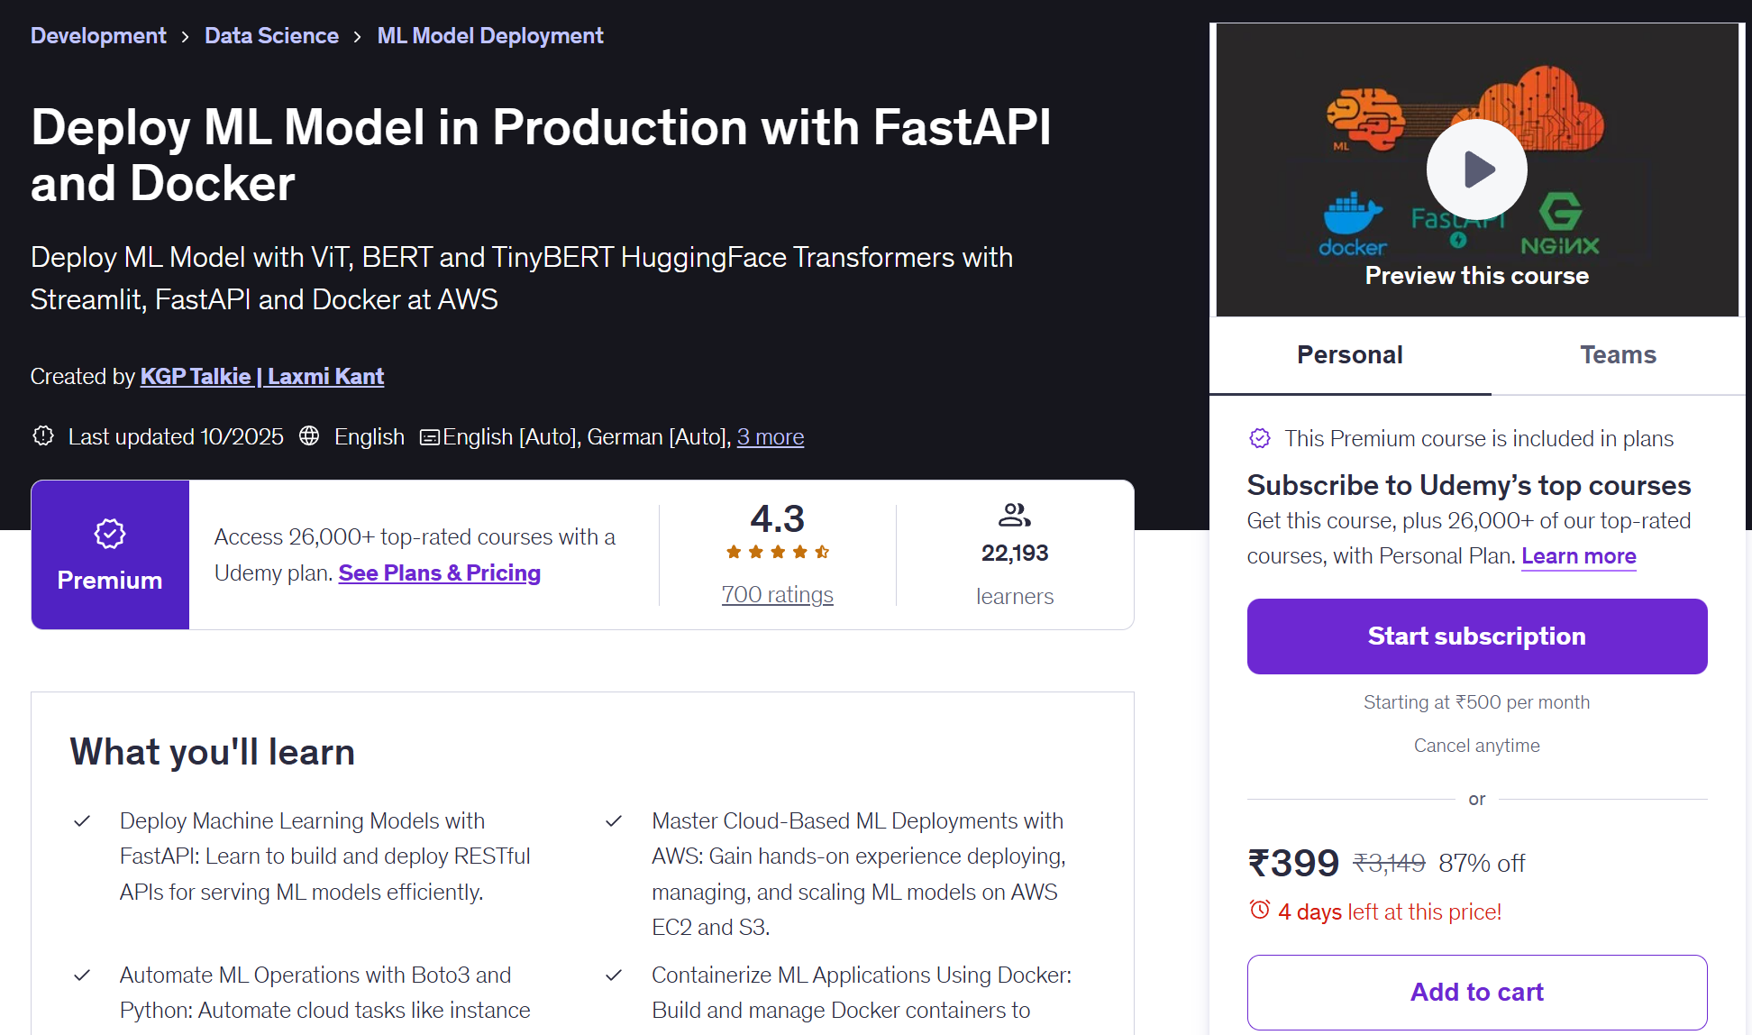Click the clock icon beside Last updated

click(x=42, y=435)
